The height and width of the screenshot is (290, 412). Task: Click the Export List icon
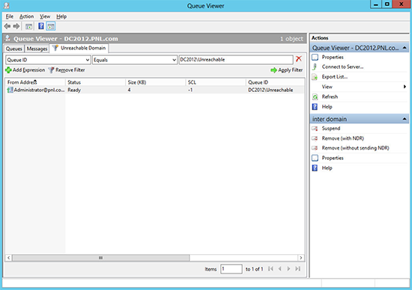(x=315, y=77)
